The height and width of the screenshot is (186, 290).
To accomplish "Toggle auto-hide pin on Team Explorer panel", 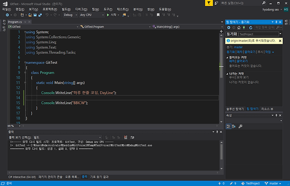I will [276, 22].
